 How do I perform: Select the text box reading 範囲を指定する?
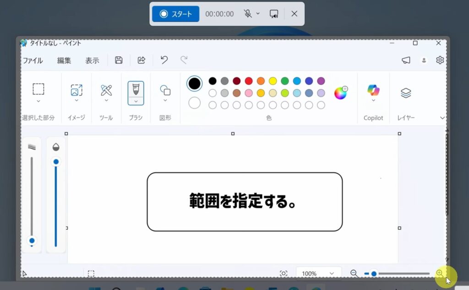(x=245, y=201)
